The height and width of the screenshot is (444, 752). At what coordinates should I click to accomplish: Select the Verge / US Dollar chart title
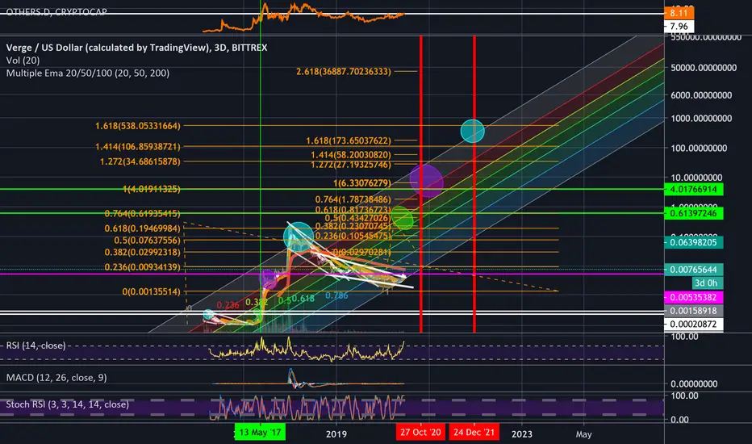coord(136,48)
